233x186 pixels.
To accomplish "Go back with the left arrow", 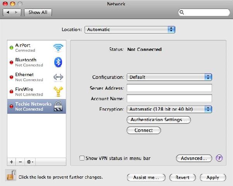I will [x=8, y=12].
